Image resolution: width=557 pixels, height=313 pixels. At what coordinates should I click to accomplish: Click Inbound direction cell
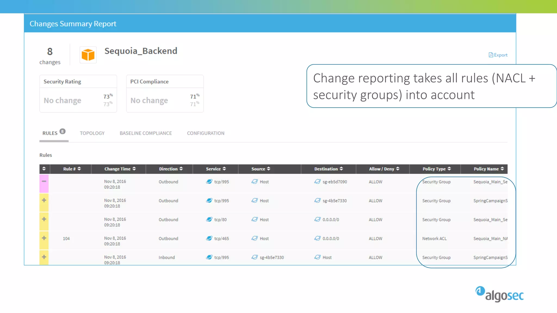pos(167,257)
